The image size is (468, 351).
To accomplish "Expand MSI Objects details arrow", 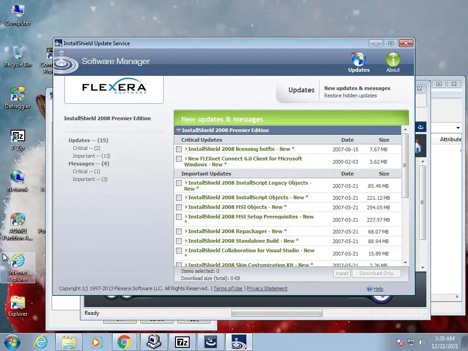I will click(186, 207).
